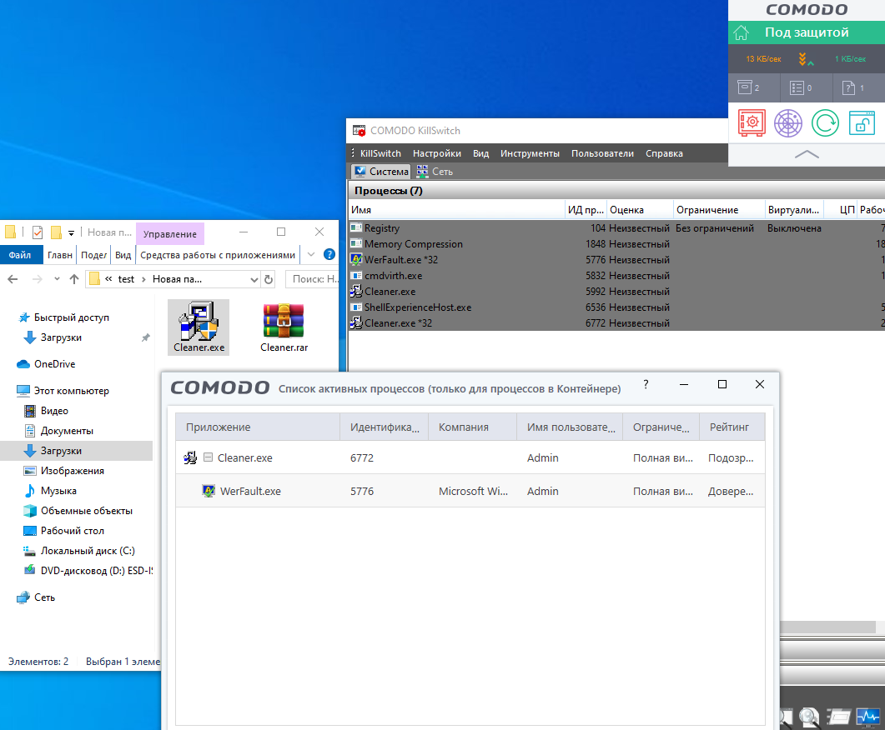Open the Управление contextual tab
Image resolution: width=885 pixels, height=730 pixels.
coord(170,234)
